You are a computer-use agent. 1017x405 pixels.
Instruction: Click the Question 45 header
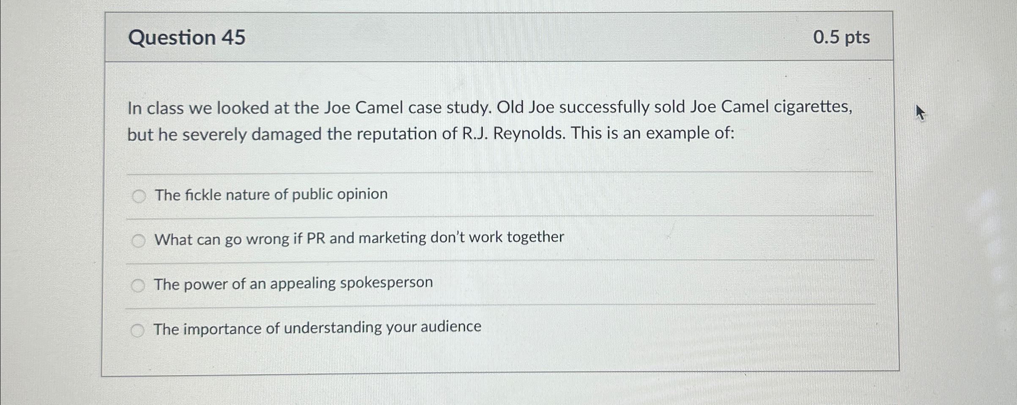pos(185,38)
